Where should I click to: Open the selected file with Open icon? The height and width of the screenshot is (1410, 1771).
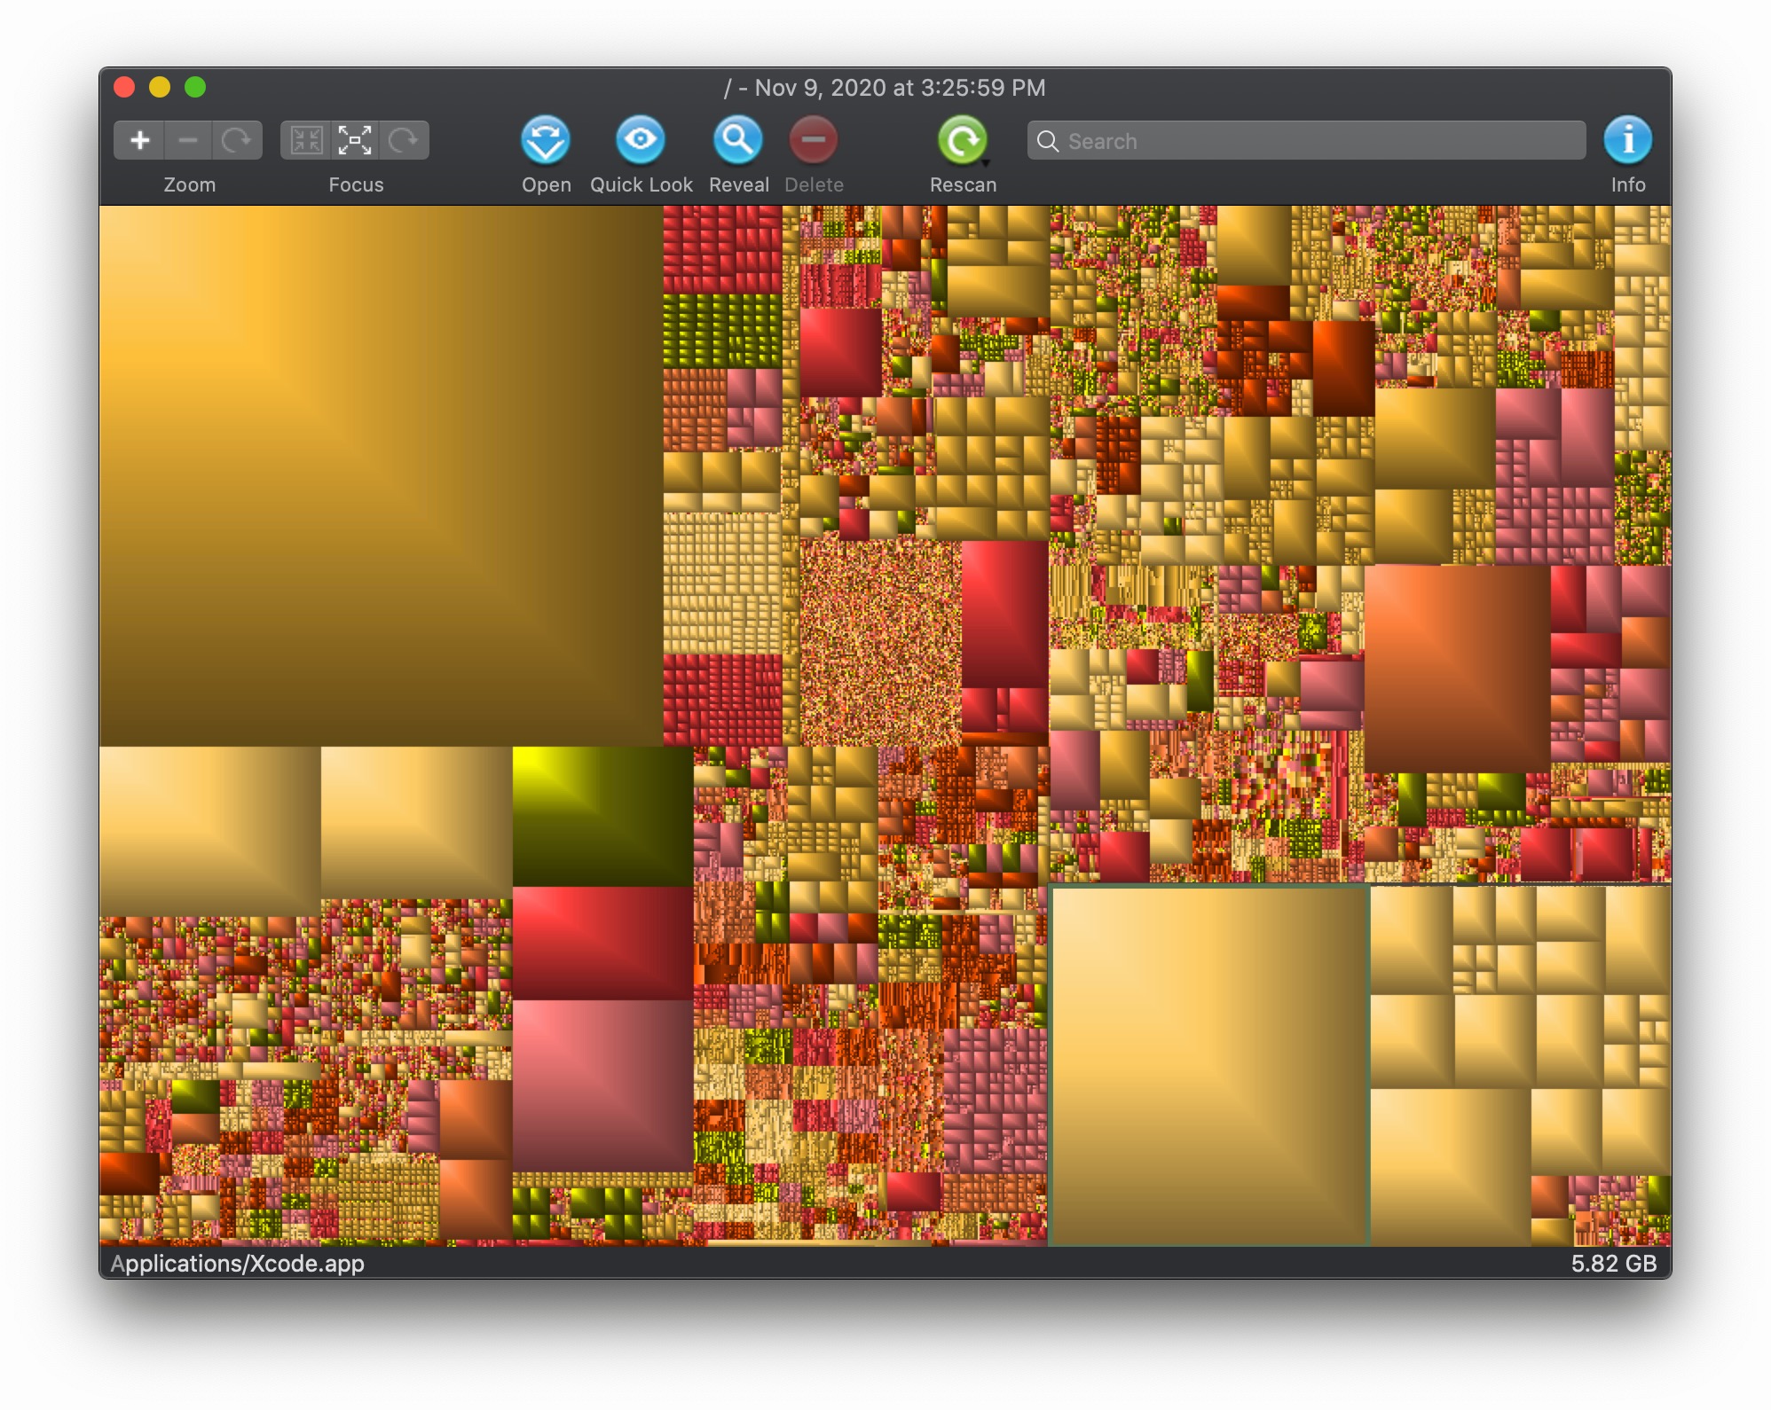[545, 140]
